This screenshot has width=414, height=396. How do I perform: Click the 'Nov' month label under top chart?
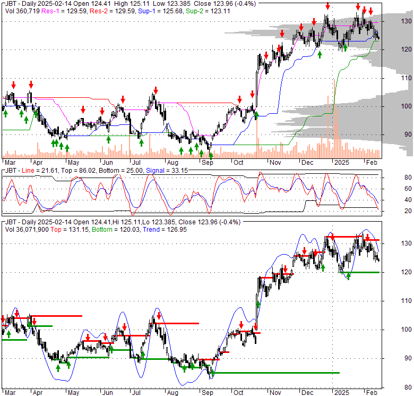(275, 163)
